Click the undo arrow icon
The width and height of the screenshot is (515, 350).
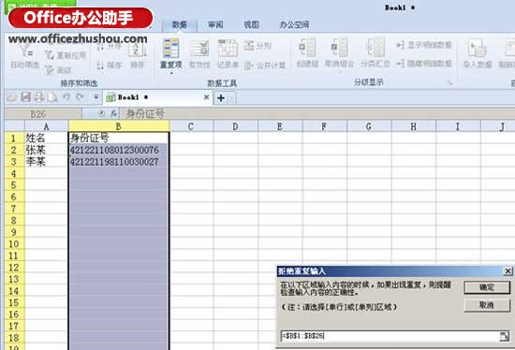(x=66, y=96)
